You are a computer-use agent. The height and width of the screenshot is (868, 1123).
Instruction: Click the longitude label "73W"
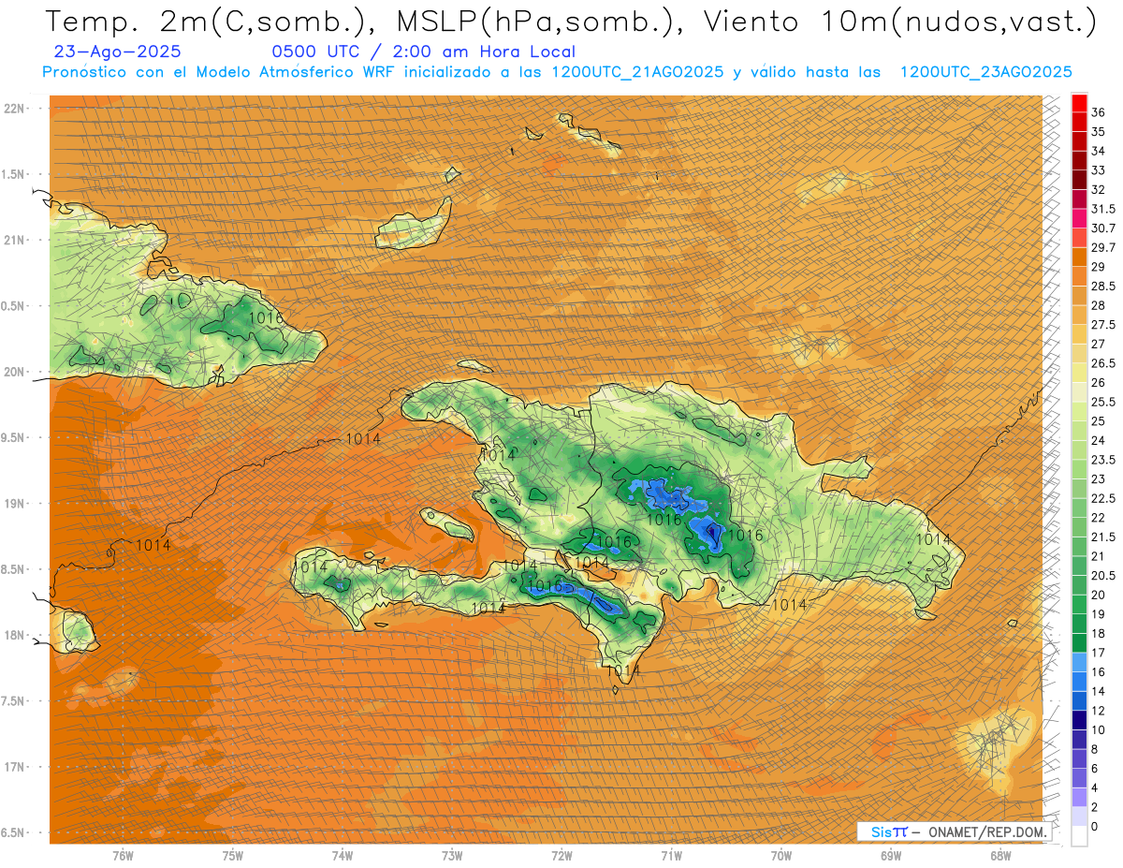click(452, 856)
